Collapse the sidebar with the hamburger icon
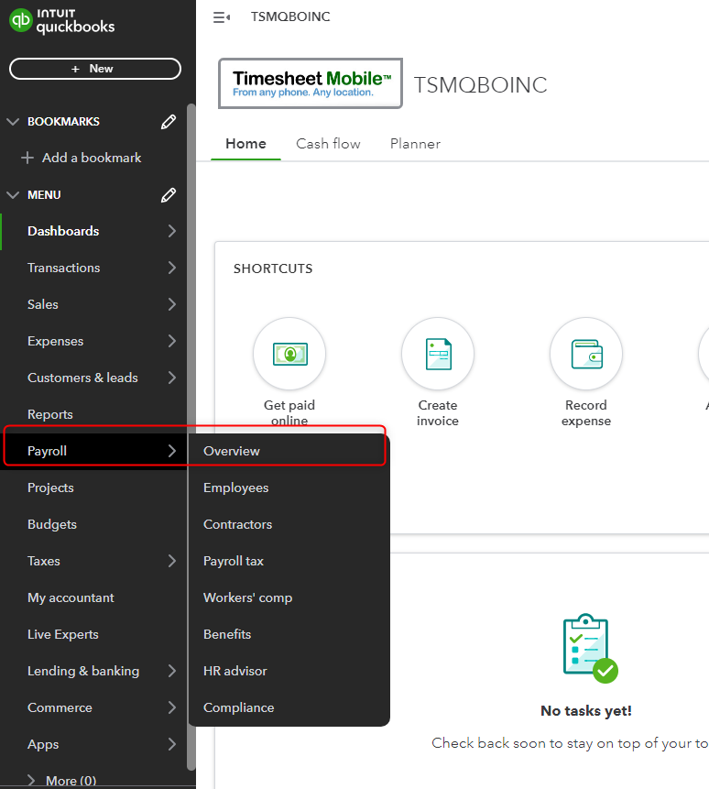This screenshot has height=789, width=709. (222, 17)
